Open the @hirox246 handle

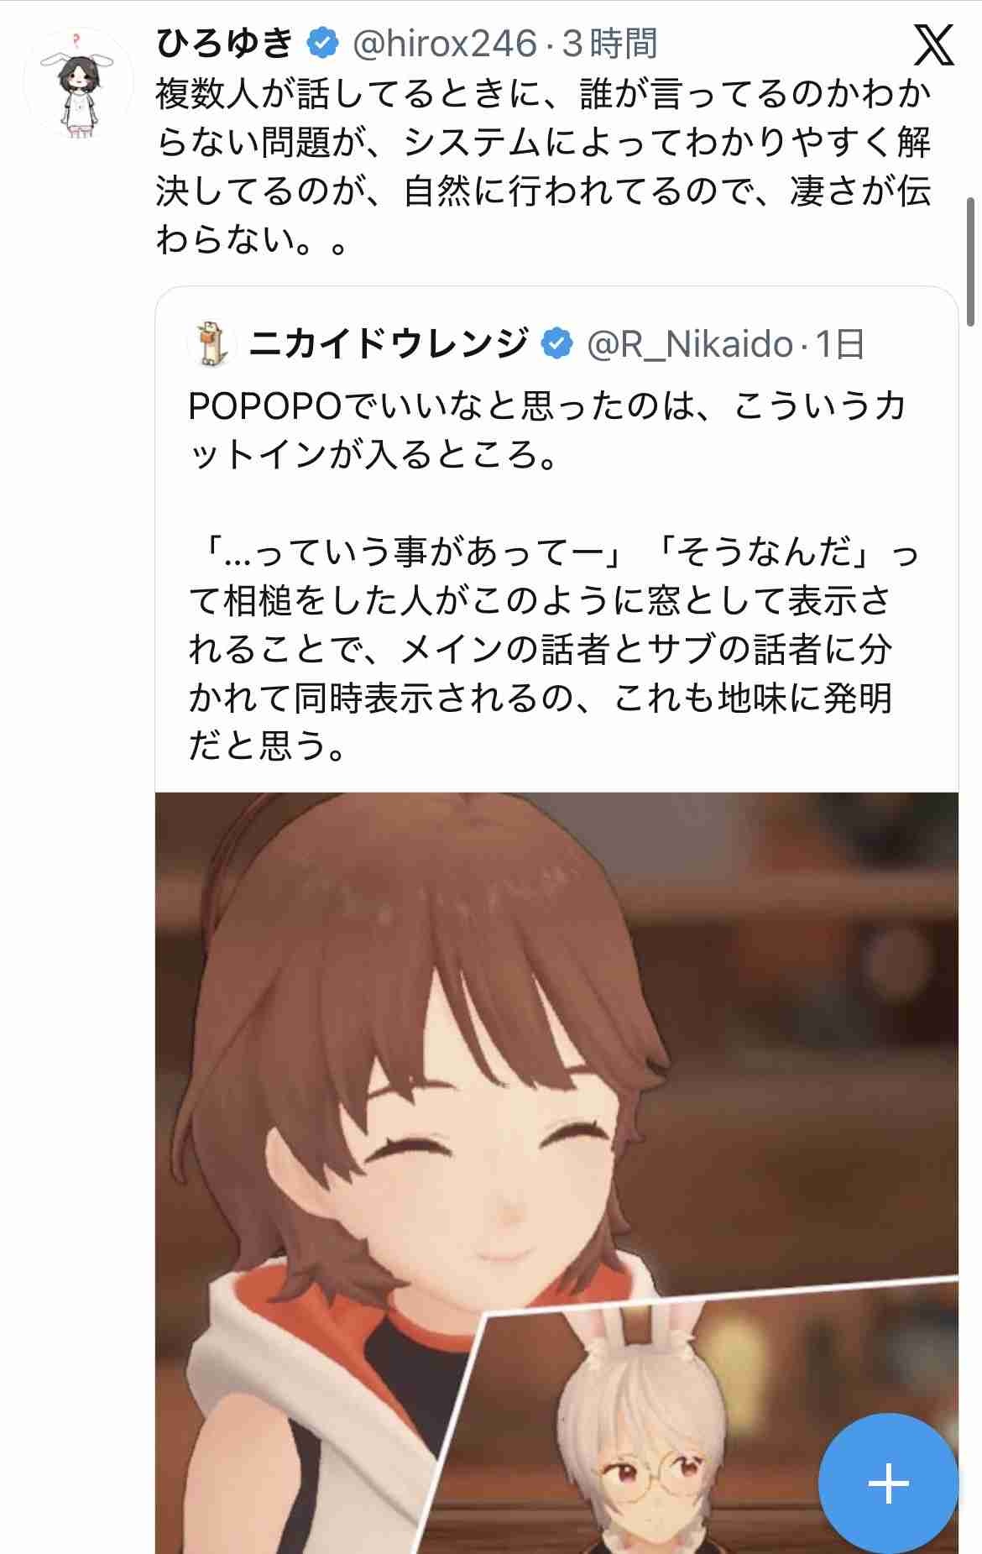coord(444,44)
